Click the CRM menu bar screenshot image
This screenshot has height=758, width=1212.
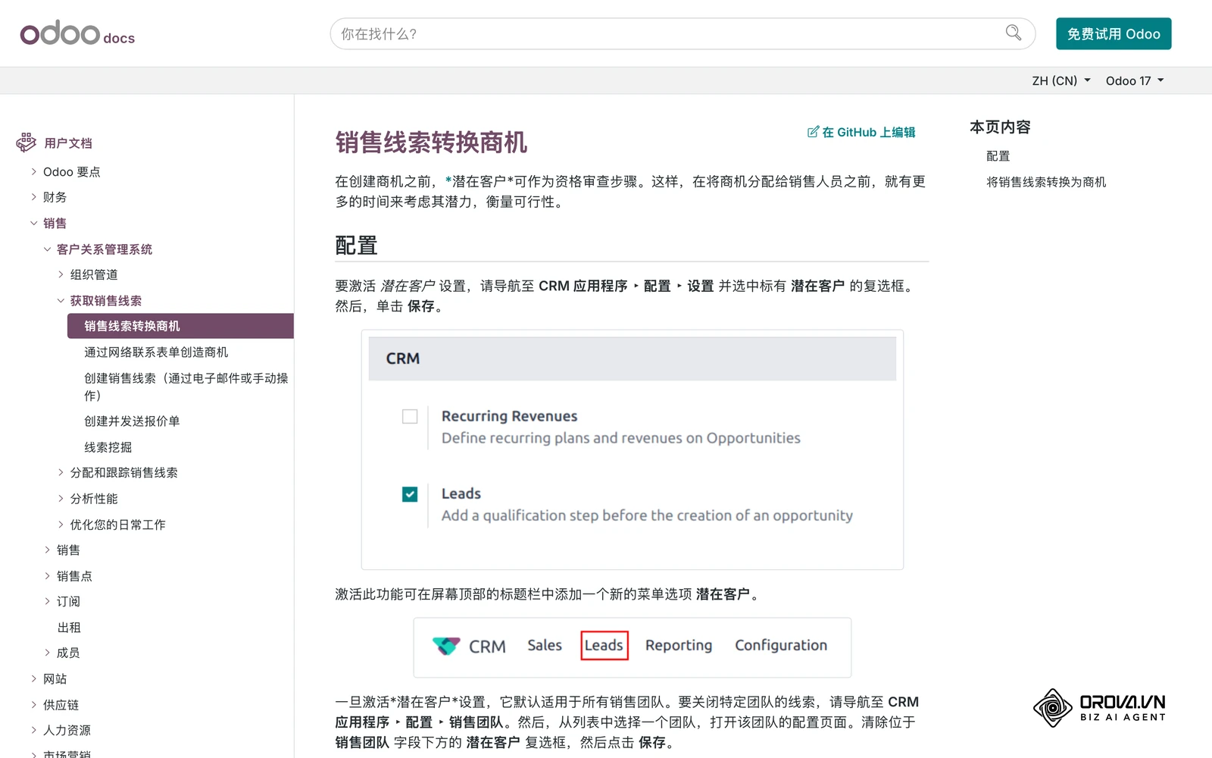point(633,647)
